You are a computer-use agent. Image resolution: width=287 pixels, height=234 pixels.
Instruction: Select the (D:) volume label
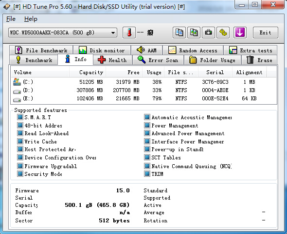tap(28, 90)
